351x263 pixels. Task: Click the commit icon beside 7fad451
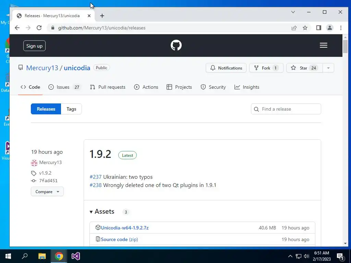point(34,181)
